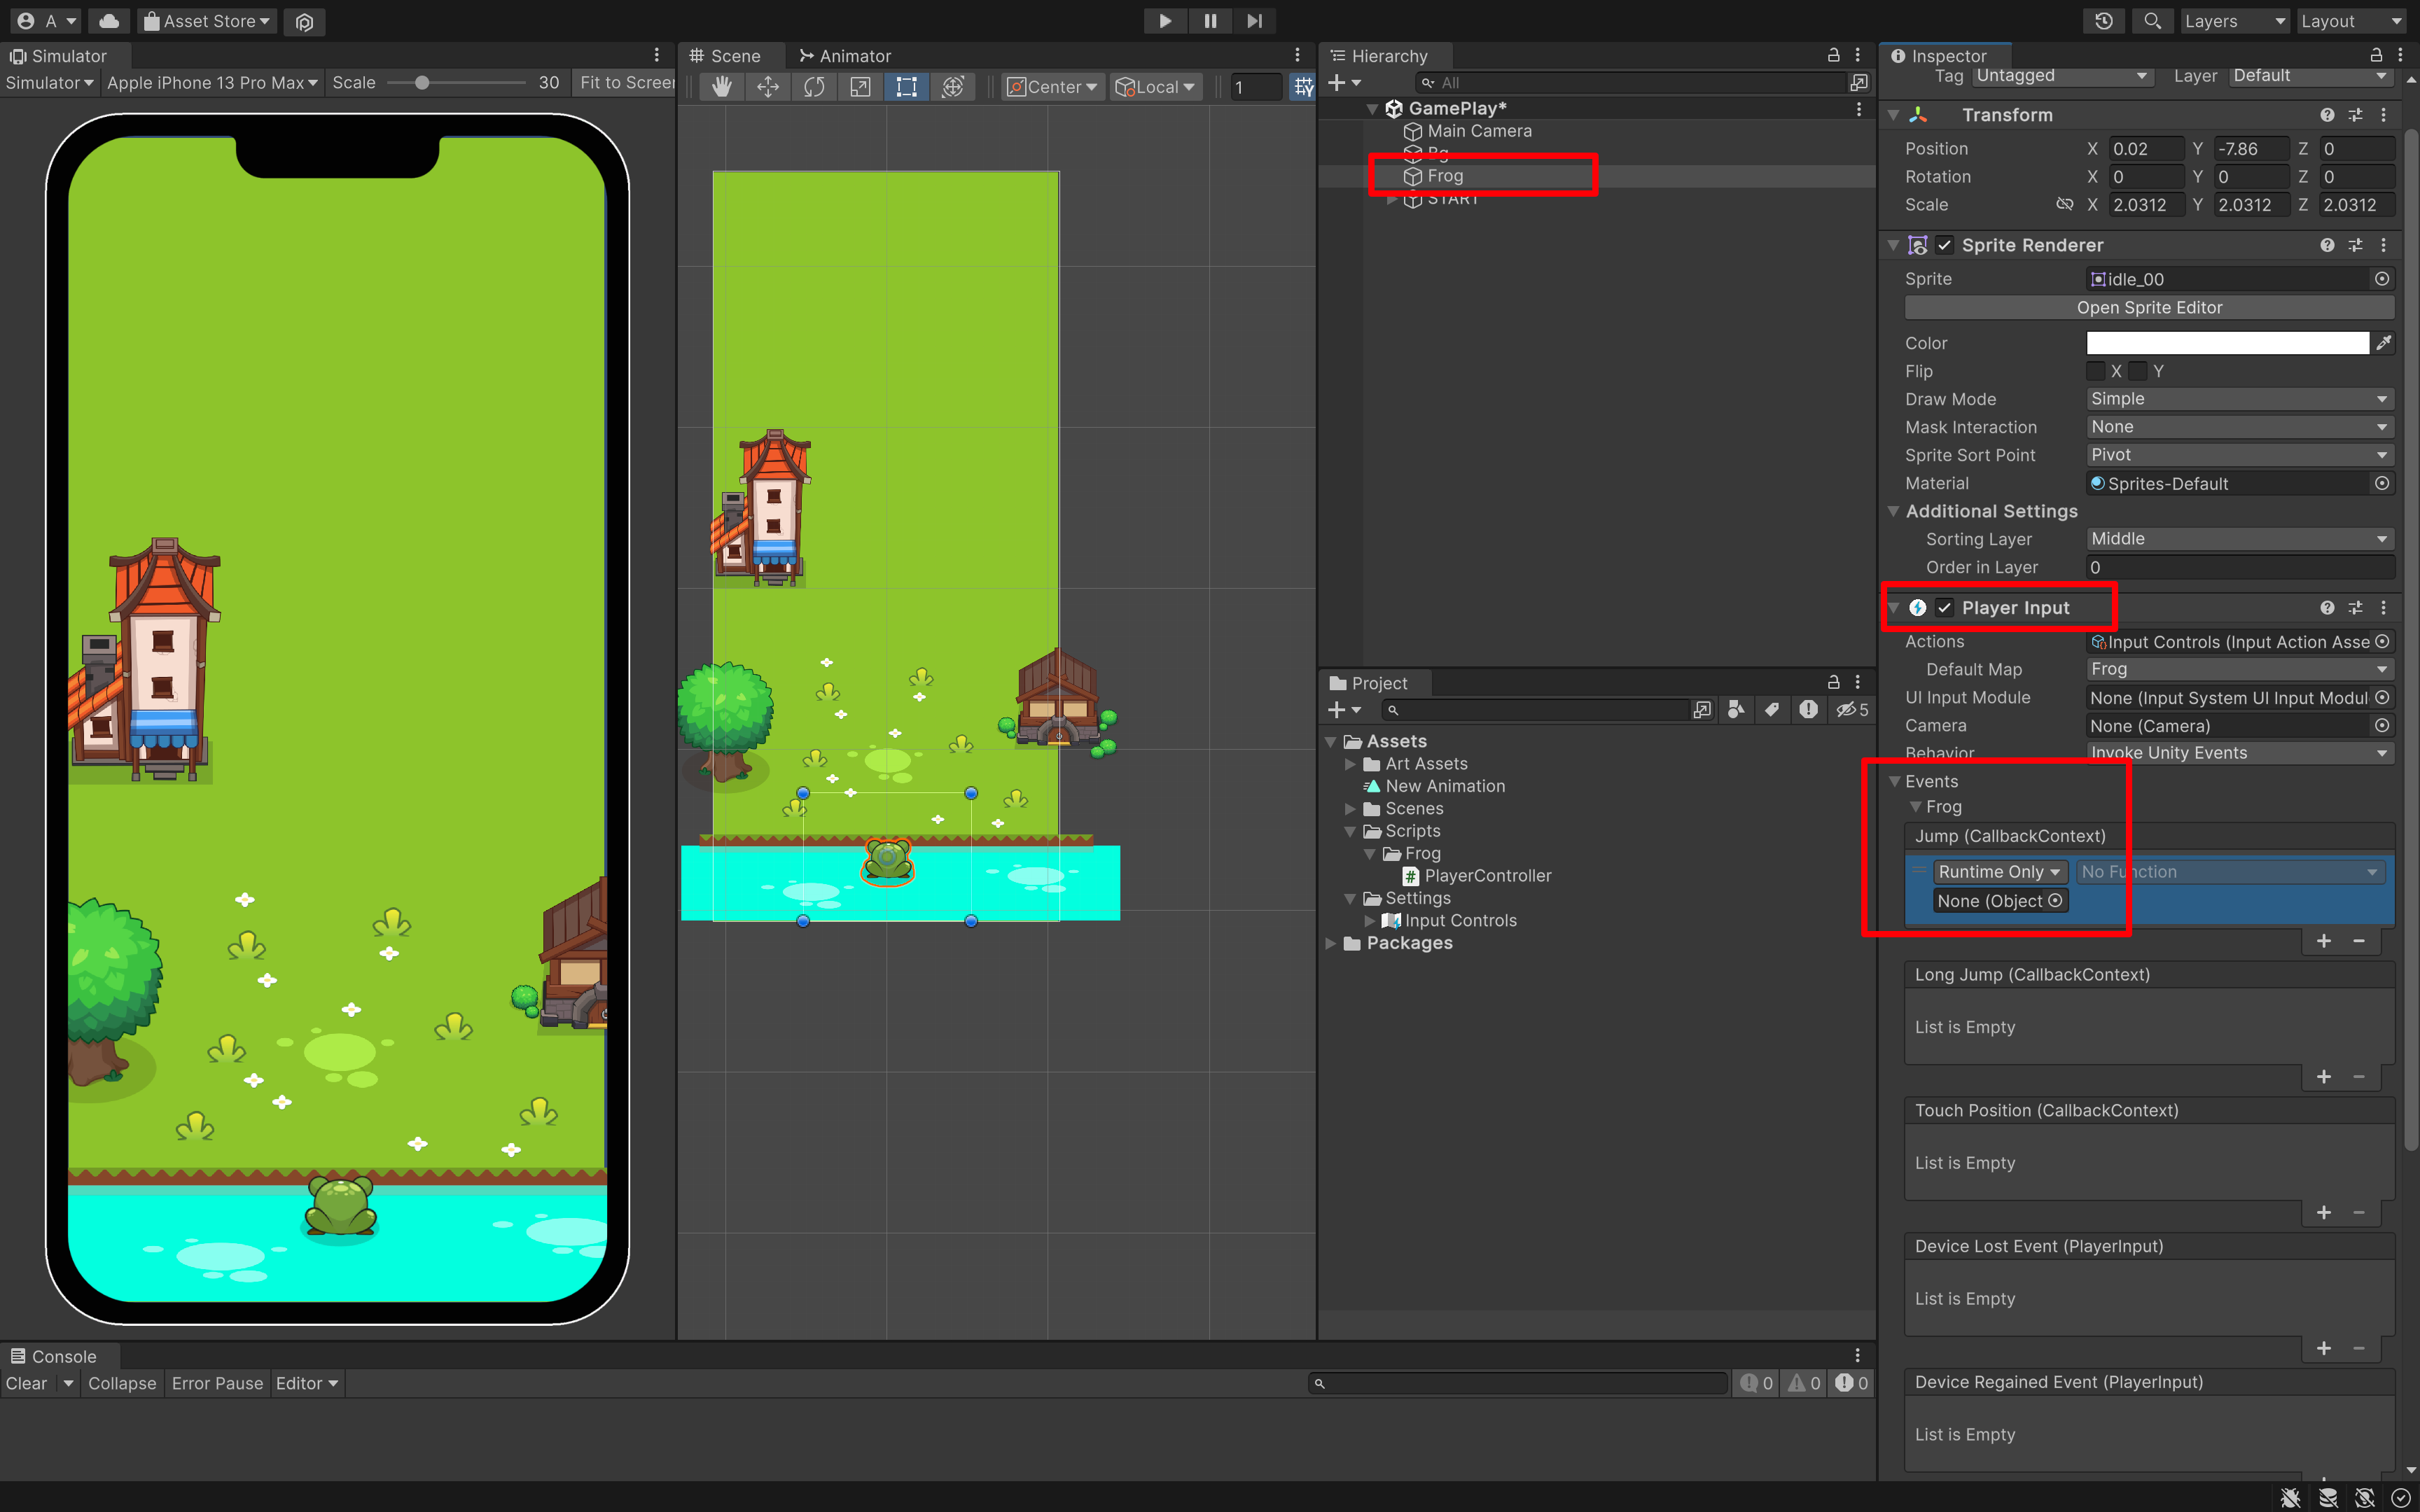Select the Rotate tool
Screen dimensions: 2420x1512
[x=814, y=87]
